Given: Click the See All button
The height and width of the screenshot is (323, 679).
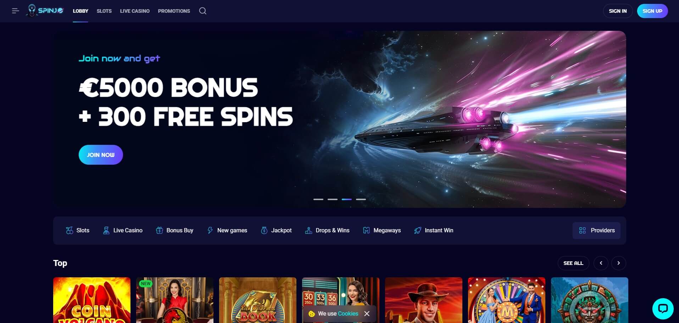Looking at the screenshot, I should pos(573,263).
